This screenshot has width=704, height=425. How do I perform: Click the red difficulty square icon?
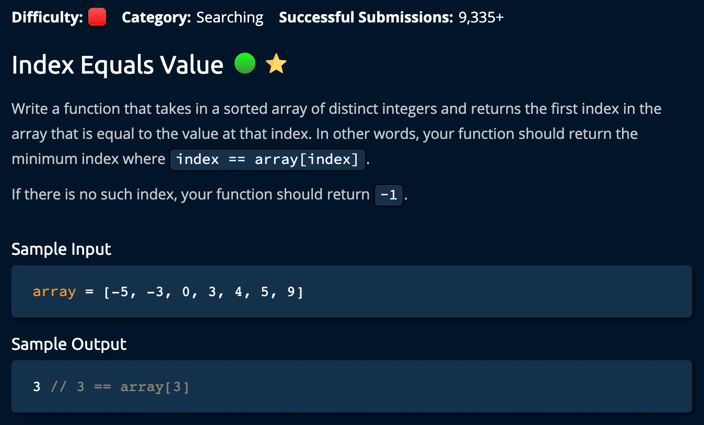click(97, 17)
